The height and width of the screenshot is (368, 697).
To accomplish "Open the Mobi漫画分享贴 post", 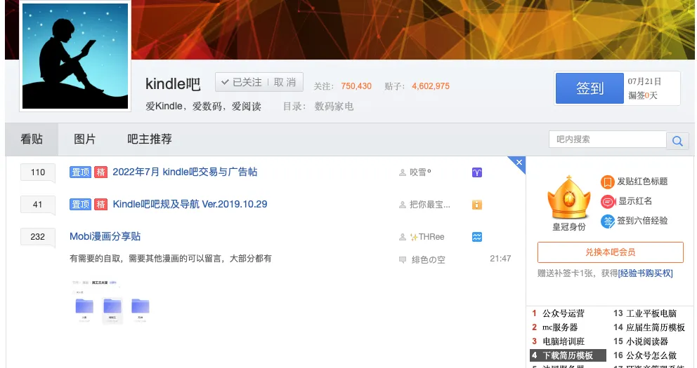I will [x=105, y=236].
